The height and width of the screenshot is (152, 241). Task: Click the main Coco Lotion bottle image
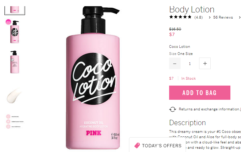[x=93, y=78]
